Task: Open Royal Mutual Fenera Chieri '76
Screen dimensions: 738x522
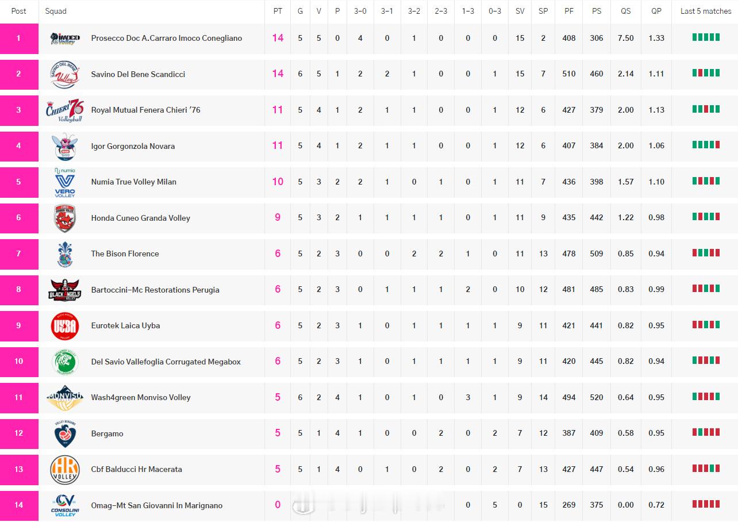Action: [x=145, y=110]
